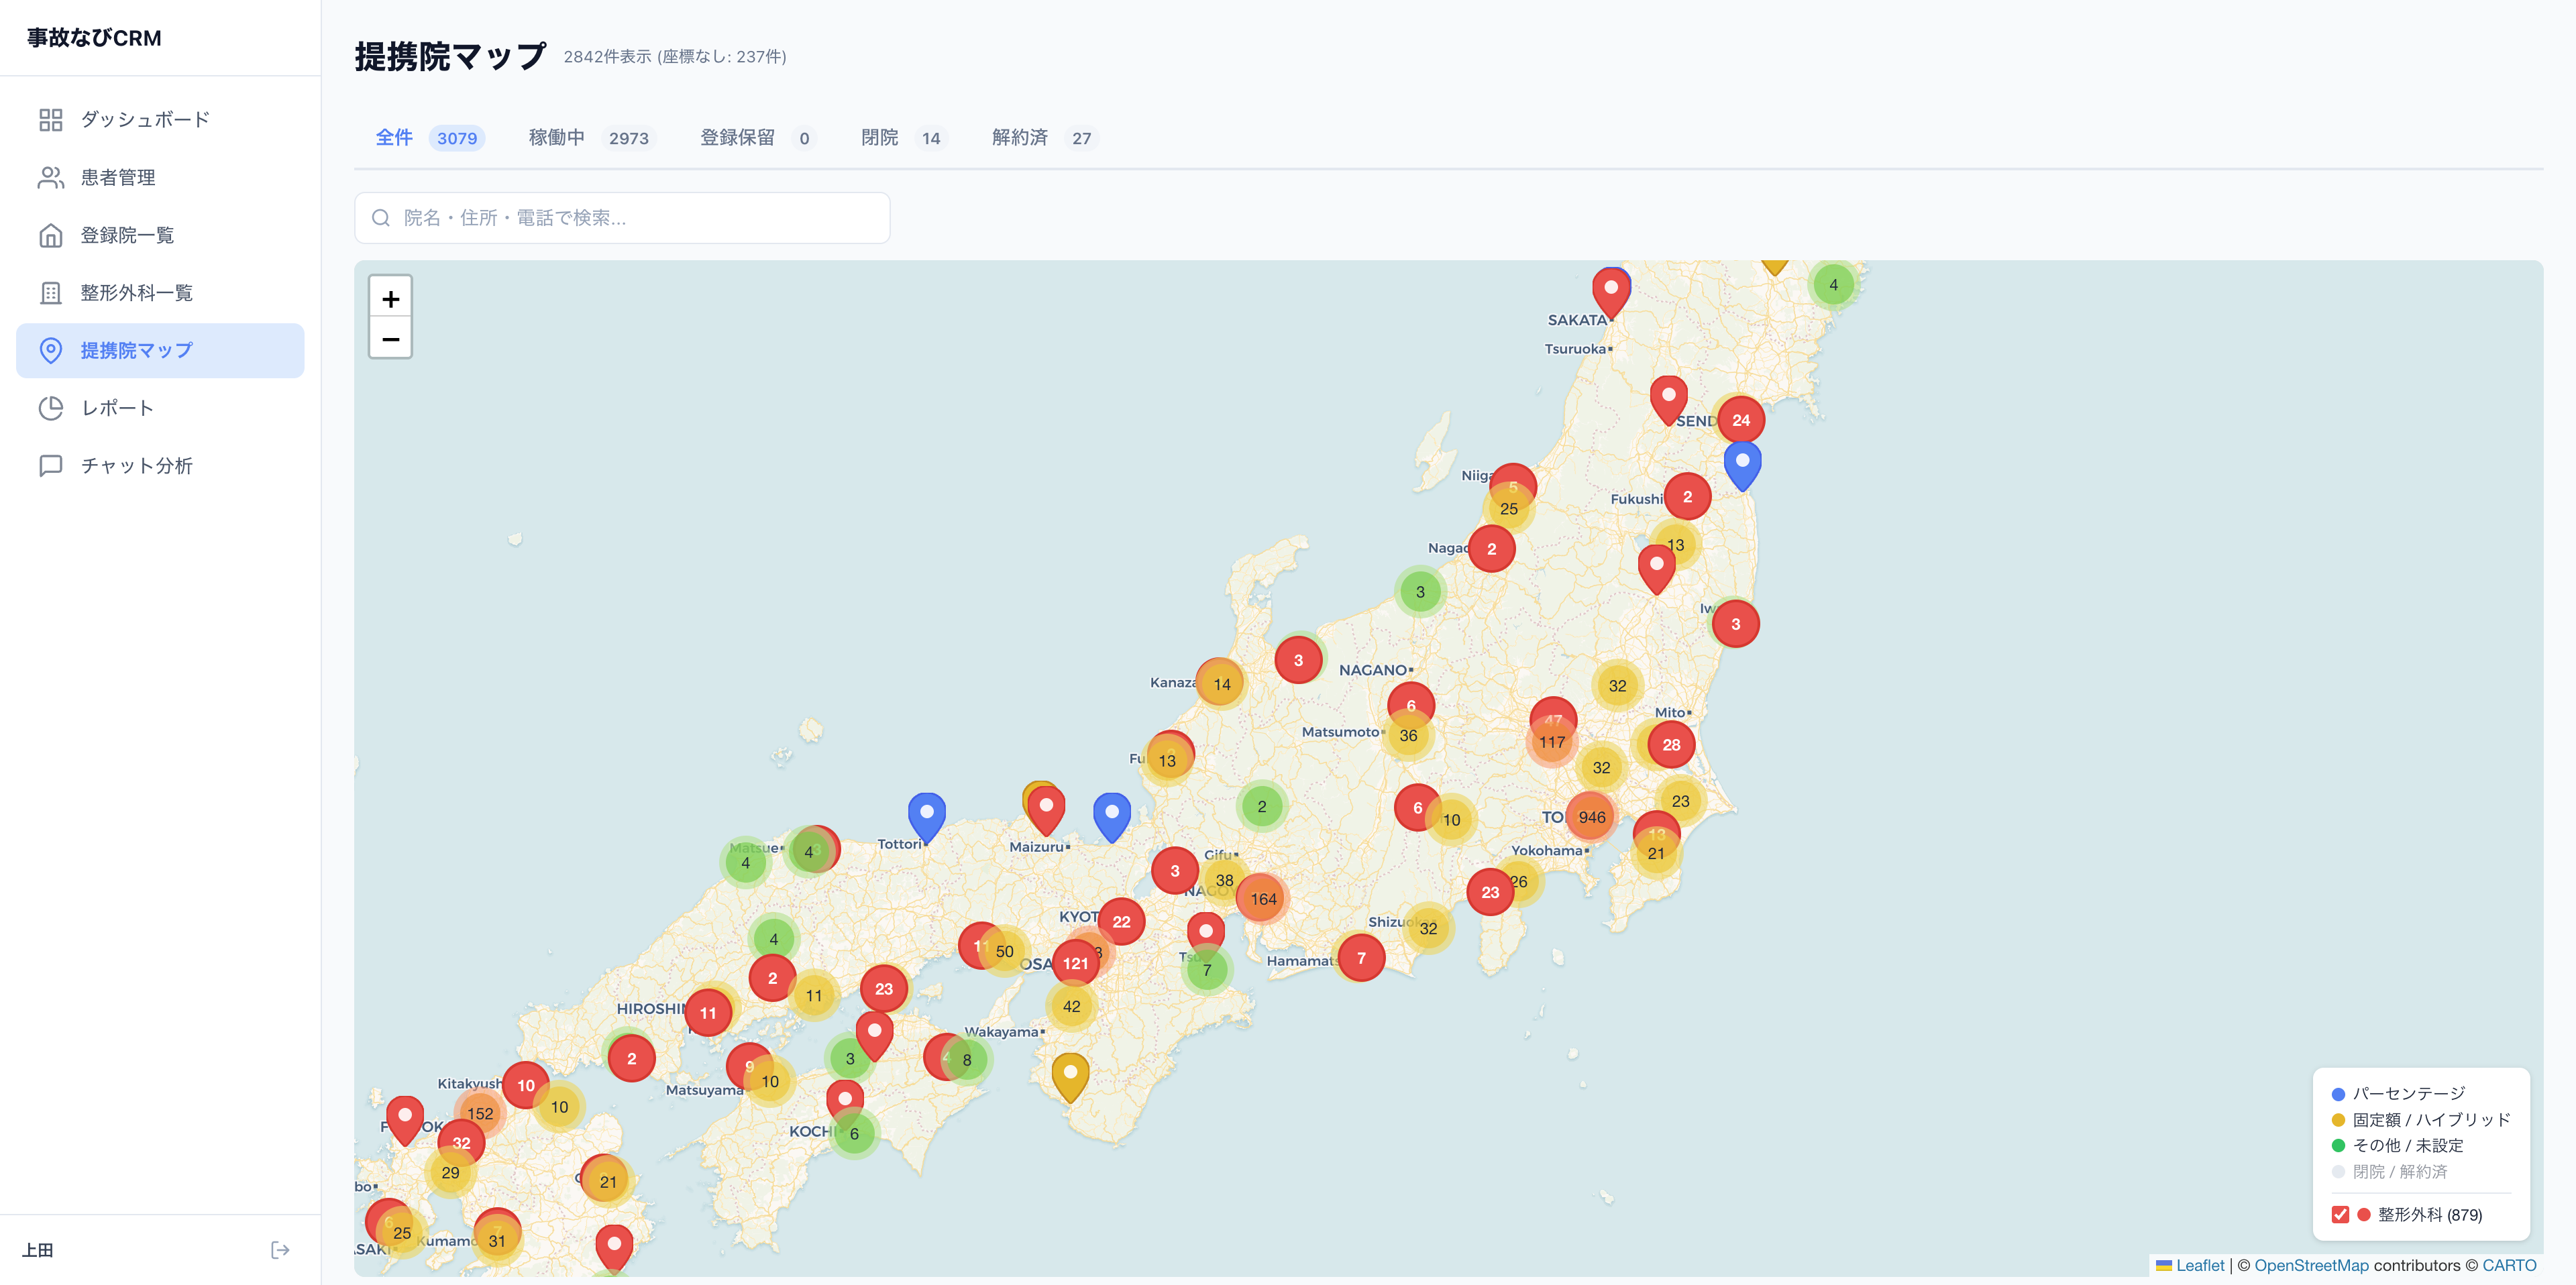Click the logout icon beside 上田
The width and height of the screenshot is (2576, 1285).
pos(280,1250)
